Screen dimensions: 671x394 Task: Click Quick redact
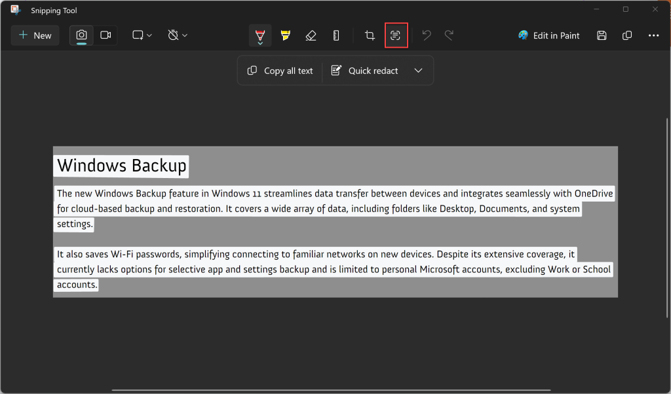click(364, 71)
